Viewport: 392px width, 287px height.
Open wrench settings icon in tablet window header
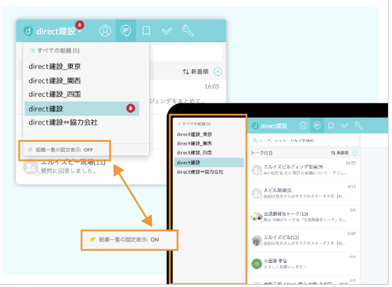click(x=359, y=126)
